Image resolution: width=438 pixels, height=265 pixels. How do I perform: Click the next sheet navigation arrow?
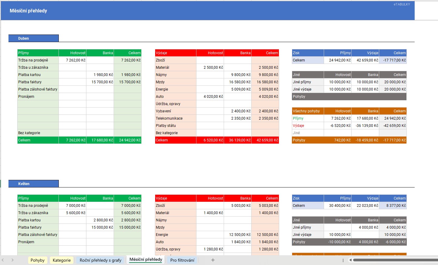click(12, 260)
